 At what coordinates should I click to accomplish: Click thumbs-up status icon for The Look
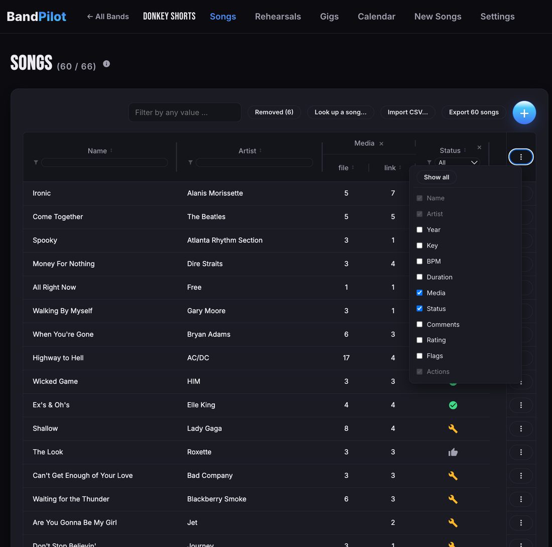click(x=453, y=452)
